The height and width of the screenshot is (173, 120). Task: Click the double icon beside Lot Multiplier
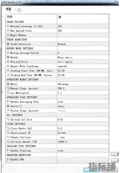click(x=8, y=93)
